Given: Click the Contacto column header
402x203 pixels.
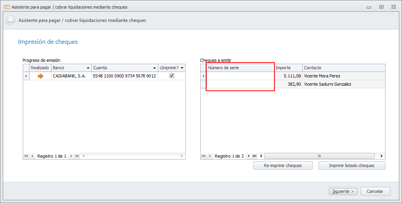Looking at the screenshot, I should [344, 68].
